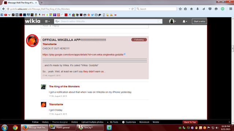
Task: Open the Facebook bookmark icon
Action: pyautogui.click(x=2, y=15)
